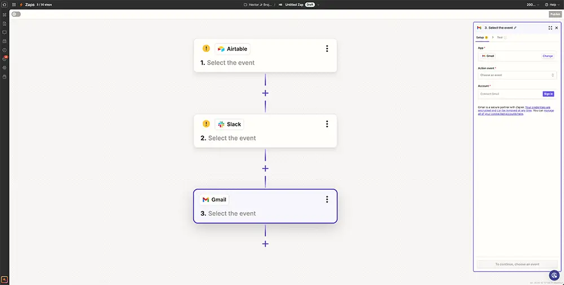Open the apps grid icon in header

(14, 5)
